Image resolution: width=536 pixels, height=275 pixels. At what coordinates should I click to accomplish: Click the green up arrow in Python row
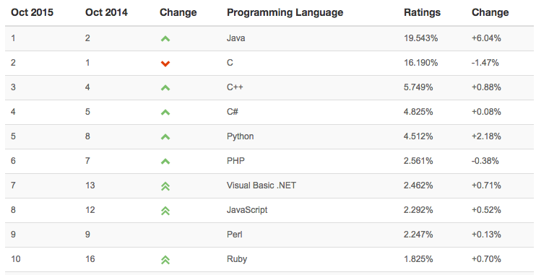point(165,137)
